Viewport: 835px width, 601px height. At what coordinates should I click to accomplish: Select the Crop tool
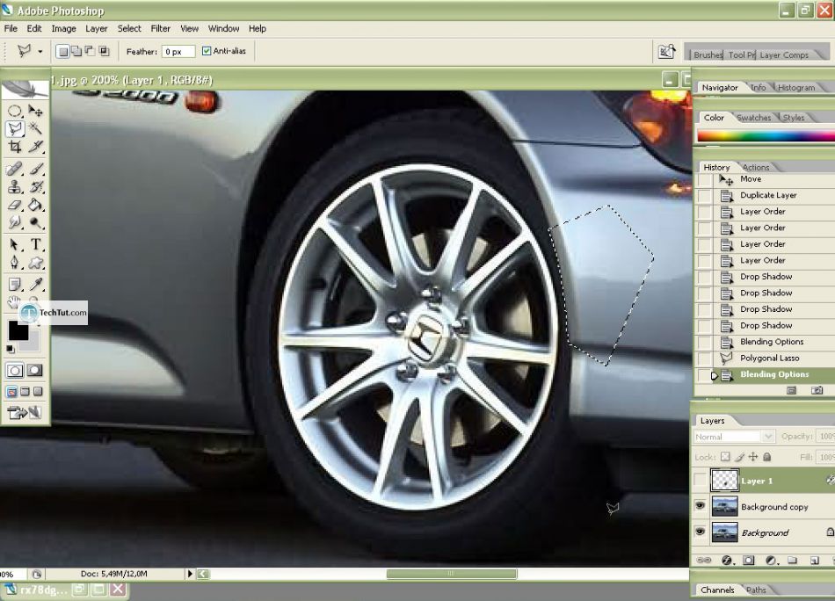(15, 147)
